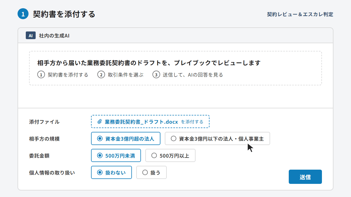351x197 pixels.
Task: Click the 送信 submit button
Action: [x=305, y=177]
